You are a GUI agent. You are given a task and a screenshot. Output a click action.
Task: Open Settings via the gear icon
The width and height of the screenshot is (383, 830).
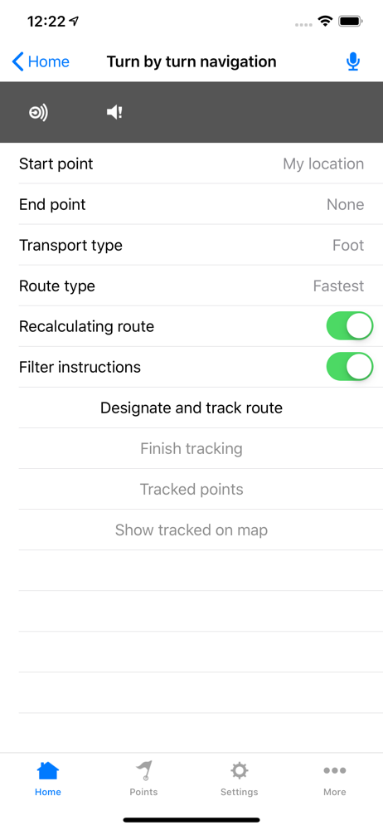[x=239, y=770]
